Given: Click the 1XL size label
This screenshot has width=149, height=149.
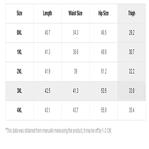Looking at the screenshot, I should tap(19, 52).
